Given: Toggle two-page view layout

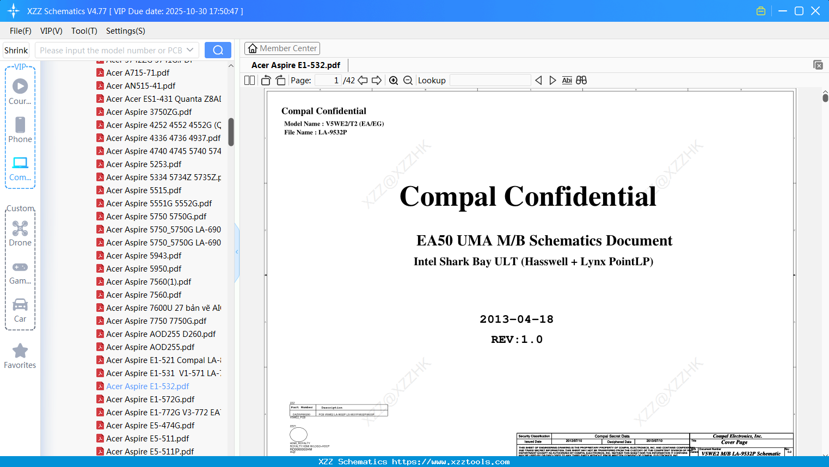Looking at the screenshot, I should pyautogui.click(x=250, y=81).
